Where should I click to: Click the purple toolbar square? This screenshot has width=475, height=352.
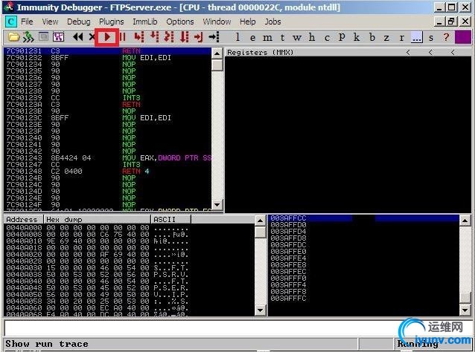(463, 37)
